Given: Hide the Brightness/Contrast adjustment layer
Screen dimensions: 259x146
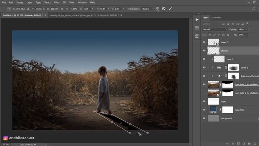Looking at the screenshot, I should 204,76.
